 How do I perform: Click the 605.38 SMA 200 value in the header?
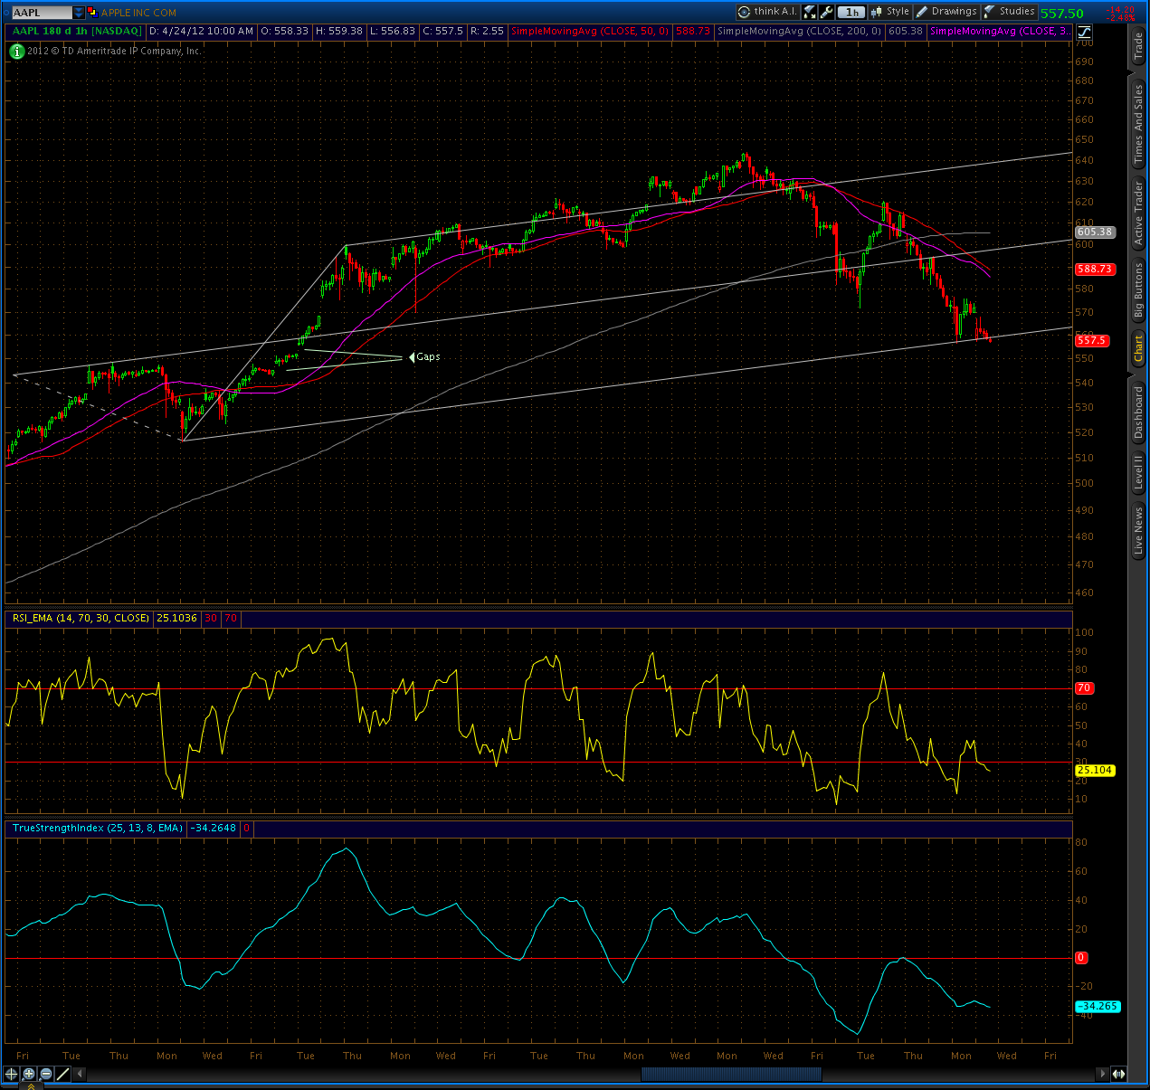pyautogui.click(x=906, y=31)
